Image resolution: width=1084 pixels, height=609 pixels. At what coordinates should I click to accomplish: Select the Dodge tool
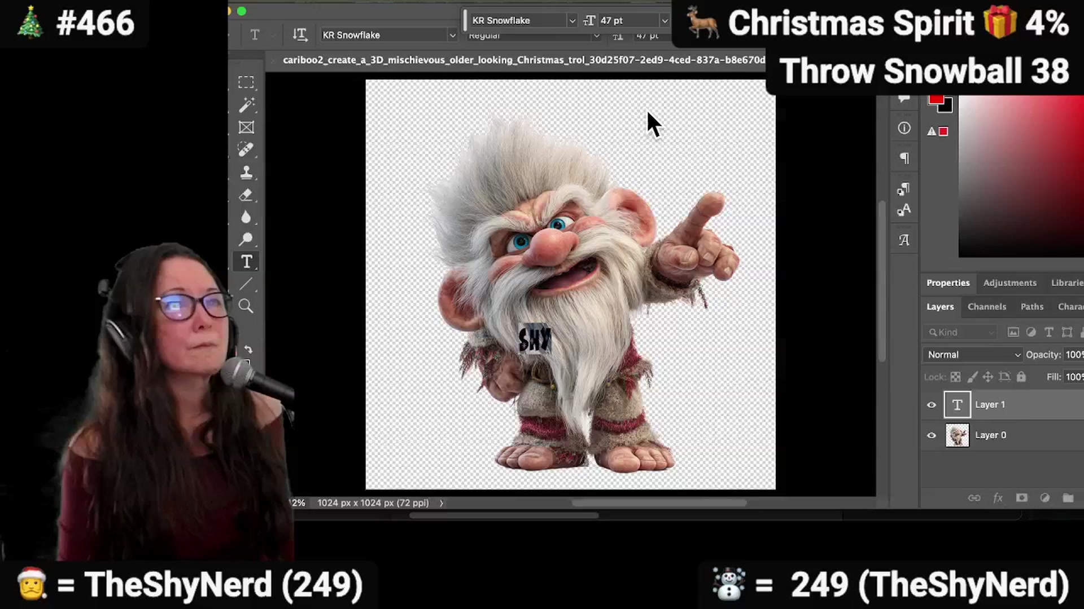point(246,239)
